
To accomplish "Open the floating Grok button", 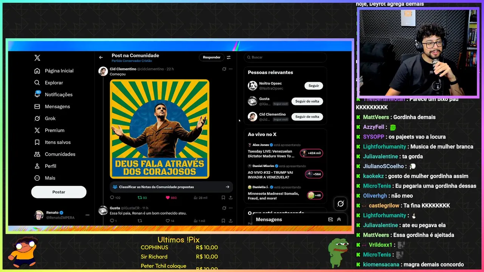I will click(x=341, y=204).
